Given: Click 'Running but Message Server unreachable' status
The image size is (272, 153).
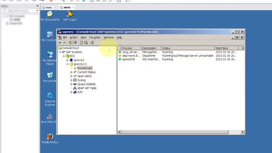Looking at the screenshot, I should (x=188, y=56).
